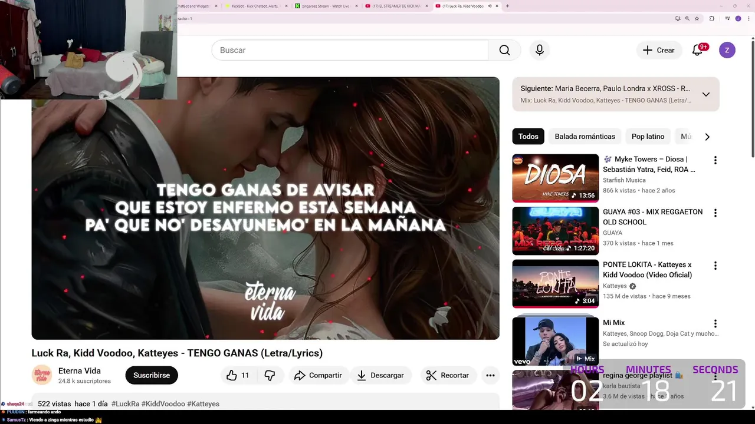The image size is (755, 424).
Task: Open the Starfish Musica channel name
Action: (x=624, y=180)
